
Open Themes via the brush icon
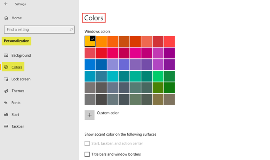click(6, 91)
